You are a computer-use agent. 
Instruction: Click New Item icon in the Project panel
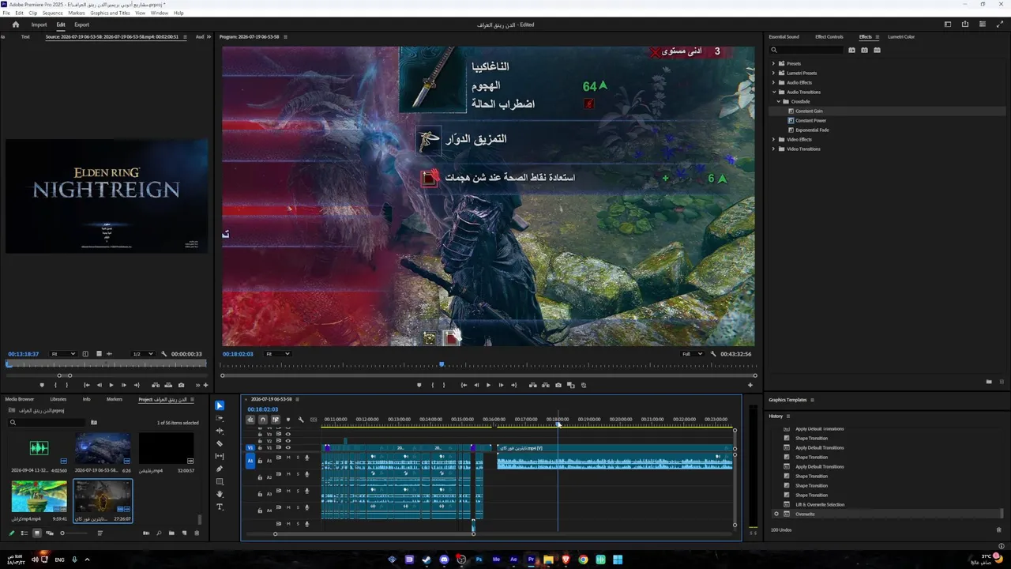tap(184, 533)
